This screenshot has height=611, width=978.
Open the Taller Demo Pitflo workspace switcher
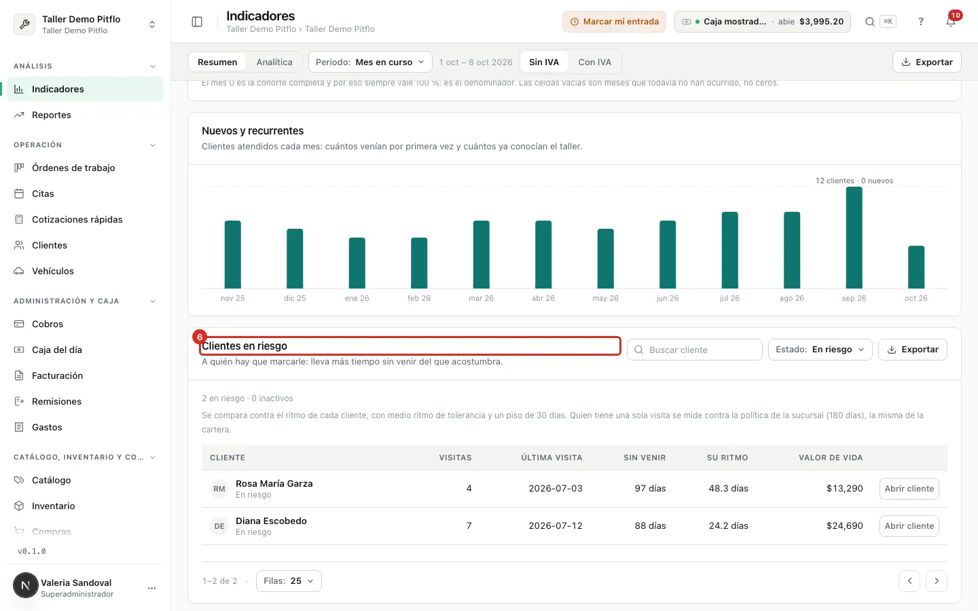(x=85, y=24)
